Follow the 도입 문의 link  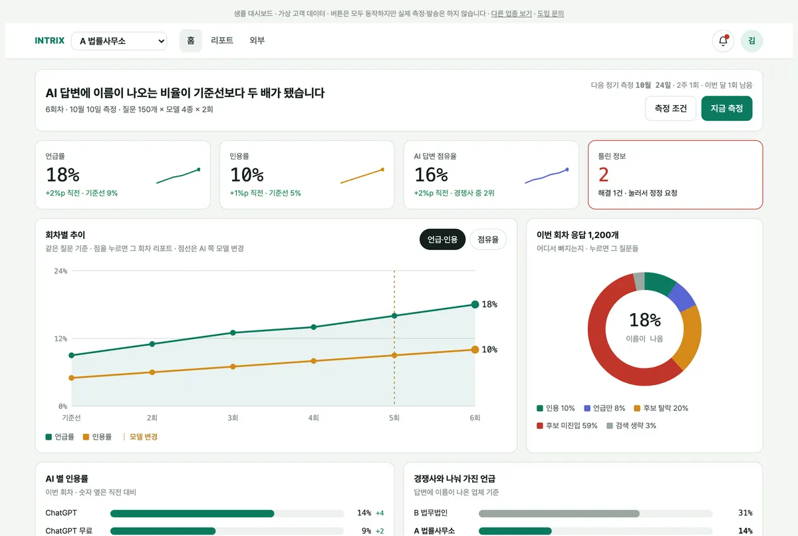(551, 13)
